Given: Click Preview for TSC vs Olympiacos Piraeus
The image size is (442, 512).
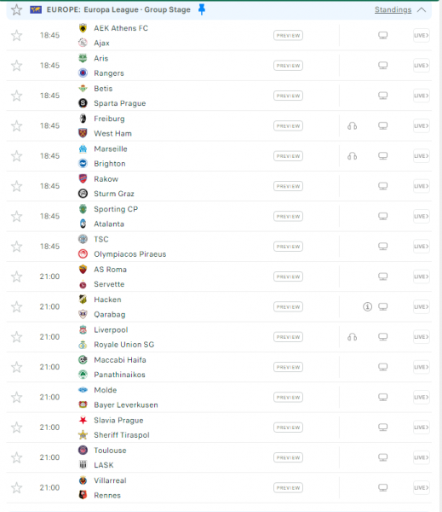Looking at the screenshot, I should [288, 247].
